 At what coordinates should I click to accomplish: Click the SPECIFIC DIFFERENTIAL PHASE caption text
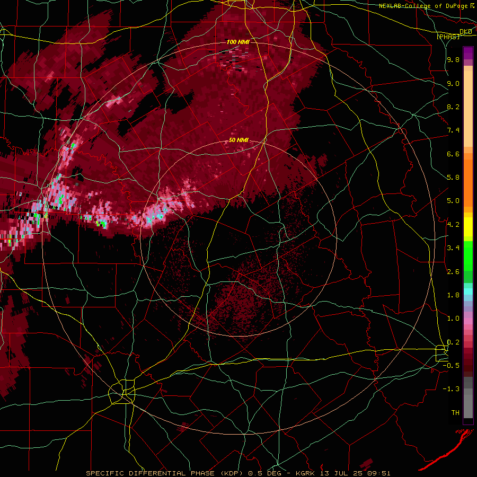click(x=149, y=473)
